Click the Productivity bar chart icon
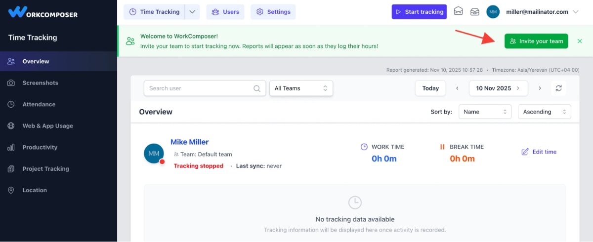The width and height of the screenshot is (593, 242). pos(11,147)
